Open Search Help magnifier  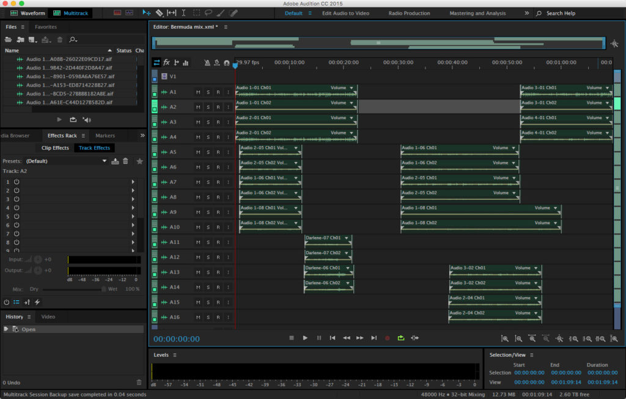[x=539, y=13]
